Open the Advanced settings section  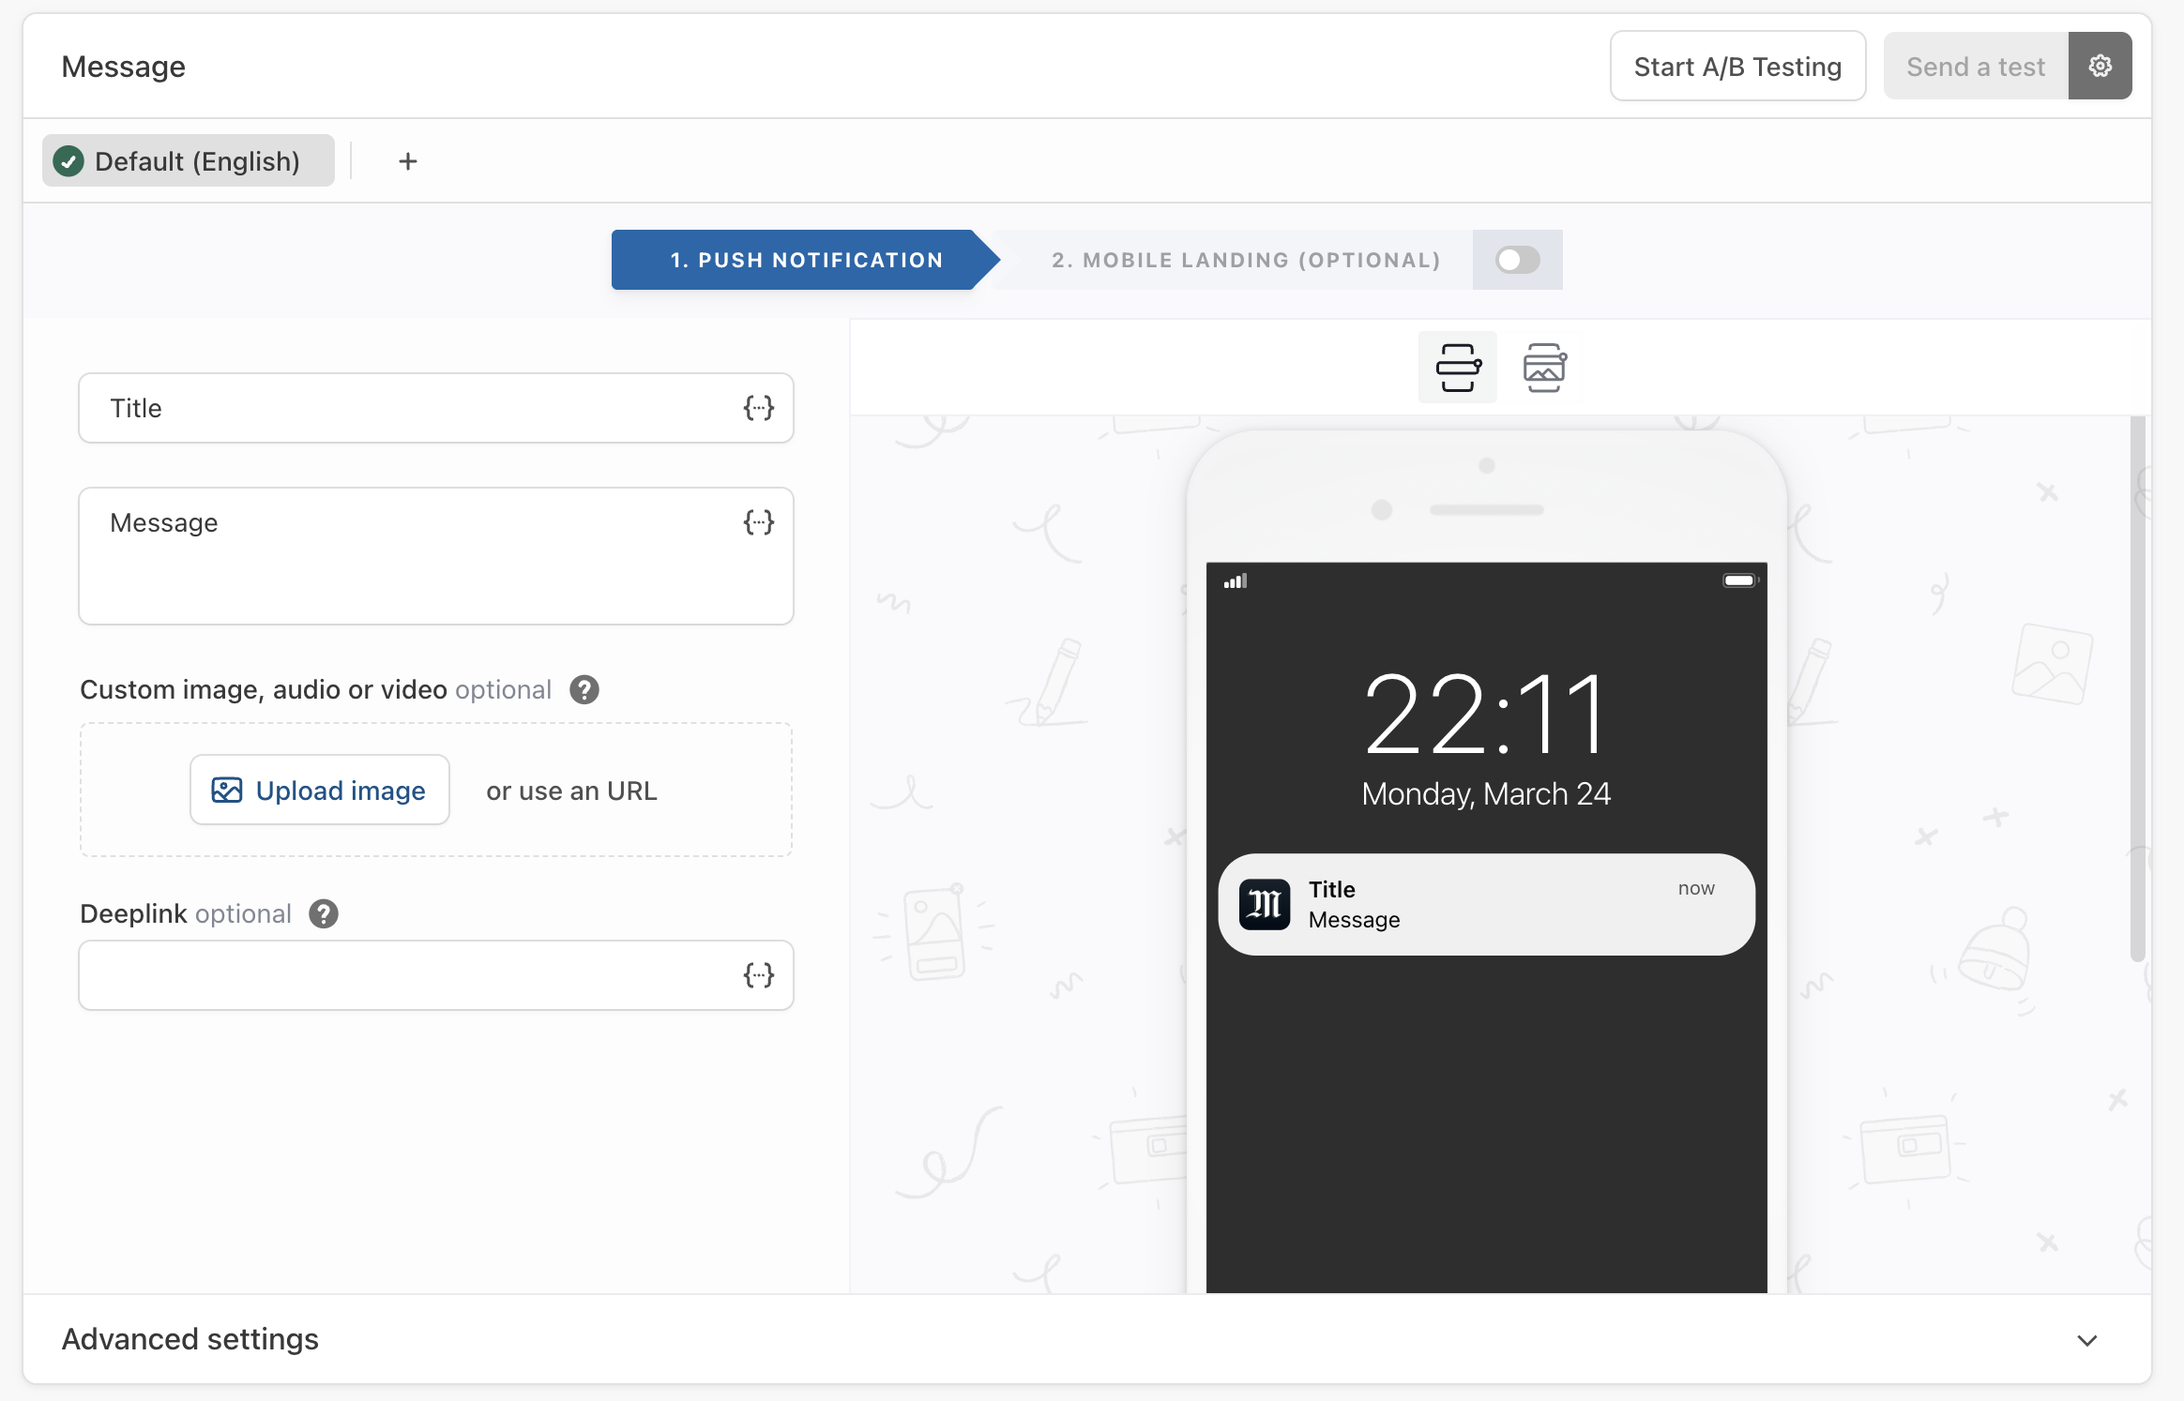[x=190, y=1339]
